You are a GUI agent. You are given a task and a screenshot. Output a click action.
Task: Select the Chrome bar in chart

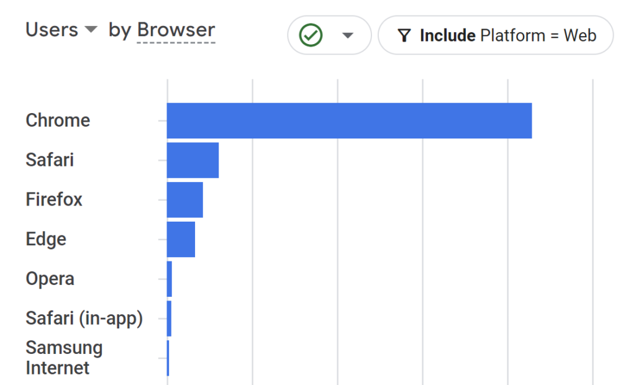[349, 120]
